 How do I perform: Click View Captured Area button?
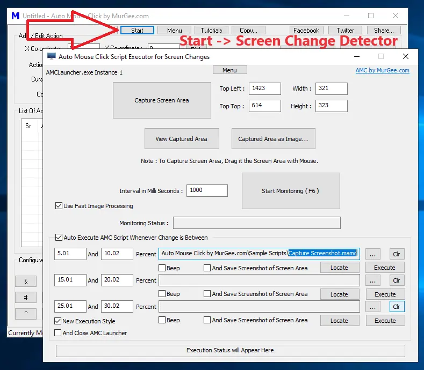[182, 139]
